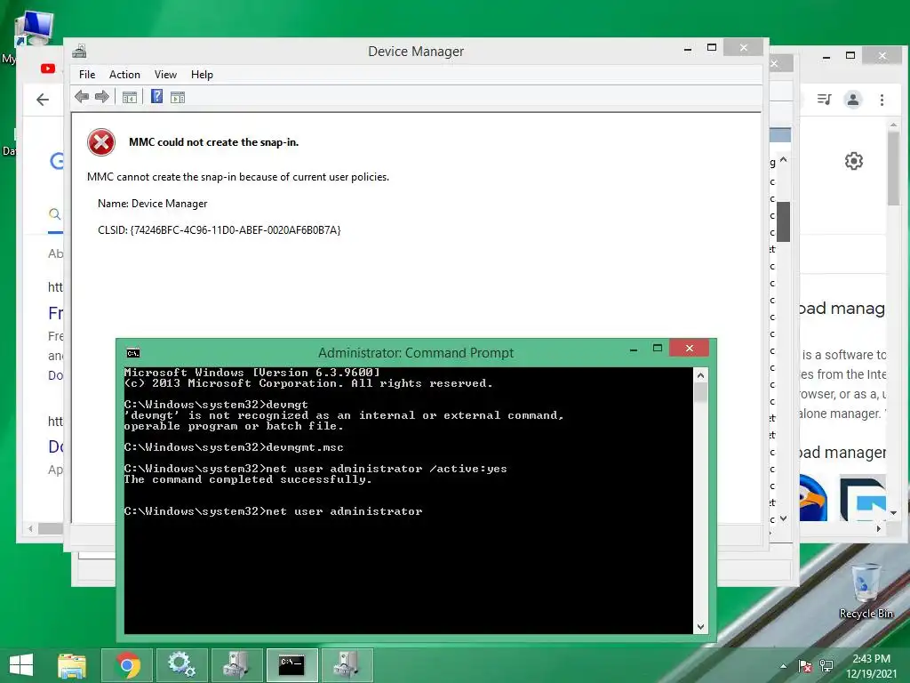Click the Device Manager title bar icon

pyautogui.click(x=79, y=51)
